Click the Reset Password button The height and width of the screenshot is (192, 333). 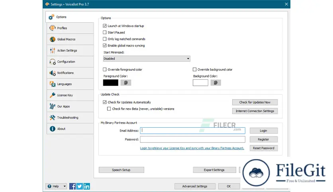coord(264,148)
